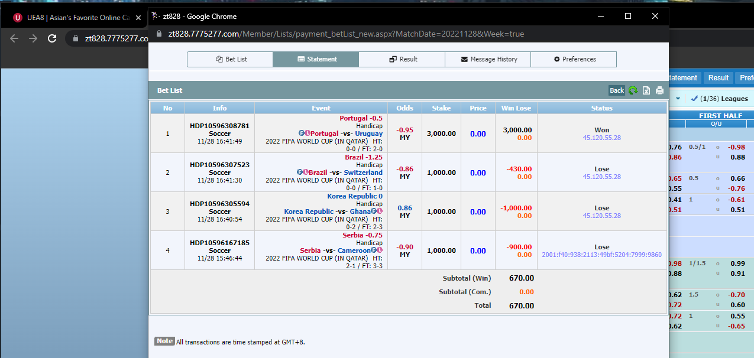The width and height of the screenshot is (754, 358).
Task: Click the pink L icon beside Brazil
Action: tap(307, 173)
